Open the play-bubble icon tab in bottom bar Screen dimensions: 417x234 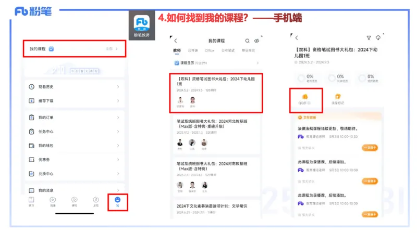[75, 202]
